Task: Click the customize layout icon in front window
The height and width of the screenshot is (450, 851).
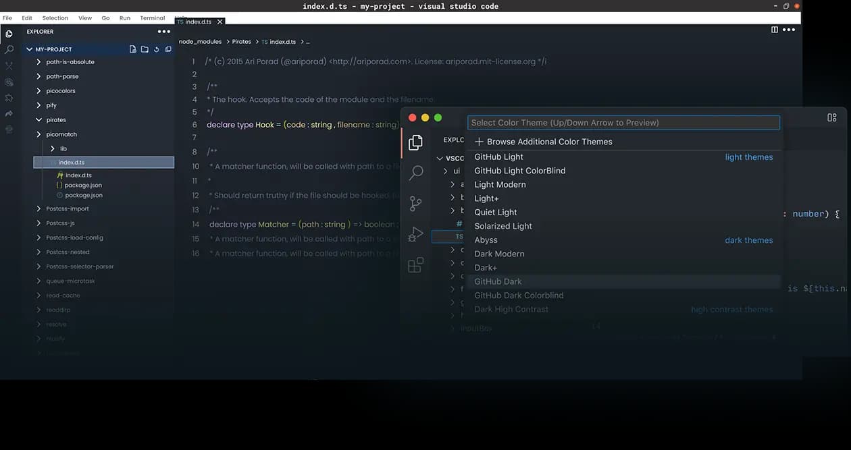Action: [832, 117]
